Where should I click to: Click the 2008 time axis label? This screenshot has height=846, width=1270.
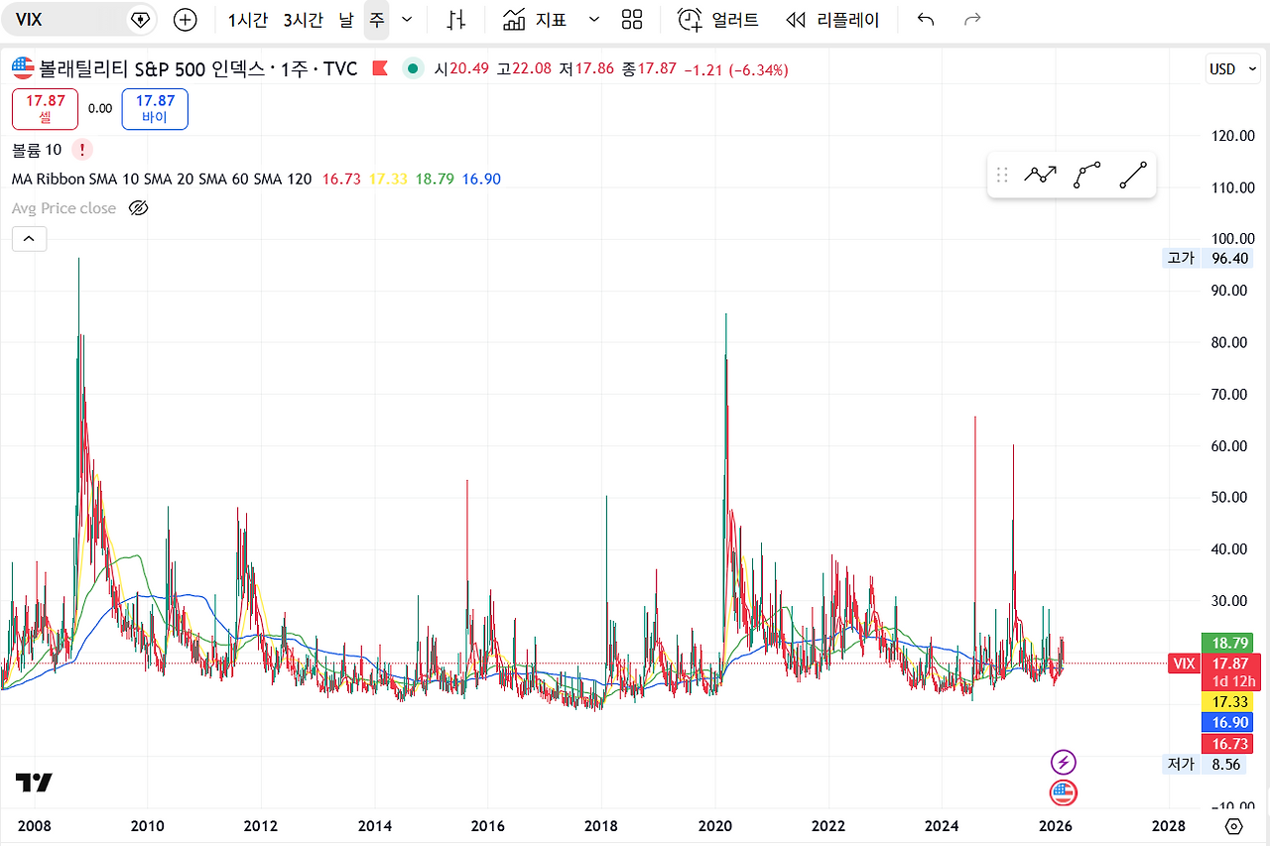[x=35, y=826]
